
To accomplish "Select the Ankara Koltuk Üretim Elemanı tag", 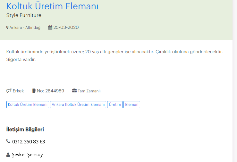I will pyautogui.click(x=78, y=105).
